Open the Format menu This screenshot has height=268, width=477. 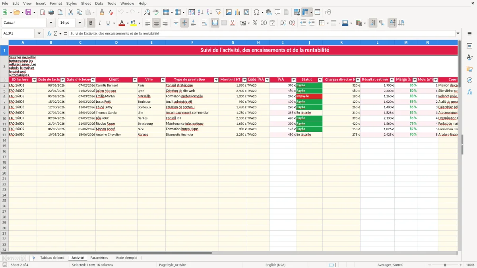(x=56, y=3)
